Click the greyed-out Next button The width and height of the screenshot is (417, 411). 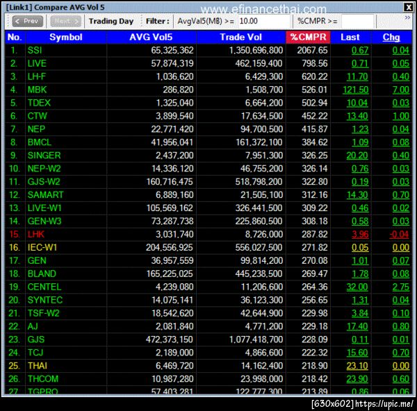click(x=65, y=21)
